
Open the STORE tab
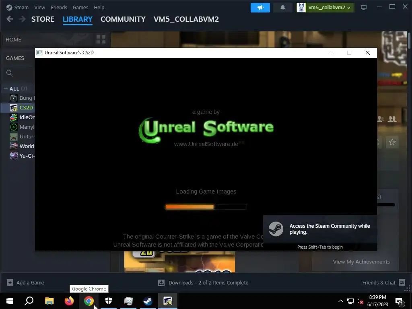(x=43, y=19)
